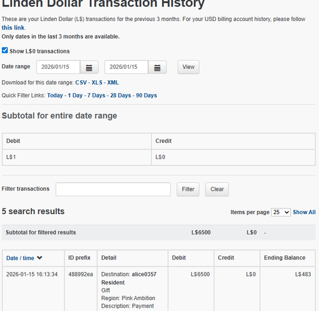This screenshot has width=319, height=311.
Task: Click the L$1 subtotal debit value
Action: coord(11,157)
